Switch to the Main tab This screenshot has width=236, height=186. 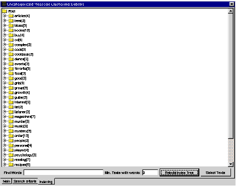pos(7,181)
